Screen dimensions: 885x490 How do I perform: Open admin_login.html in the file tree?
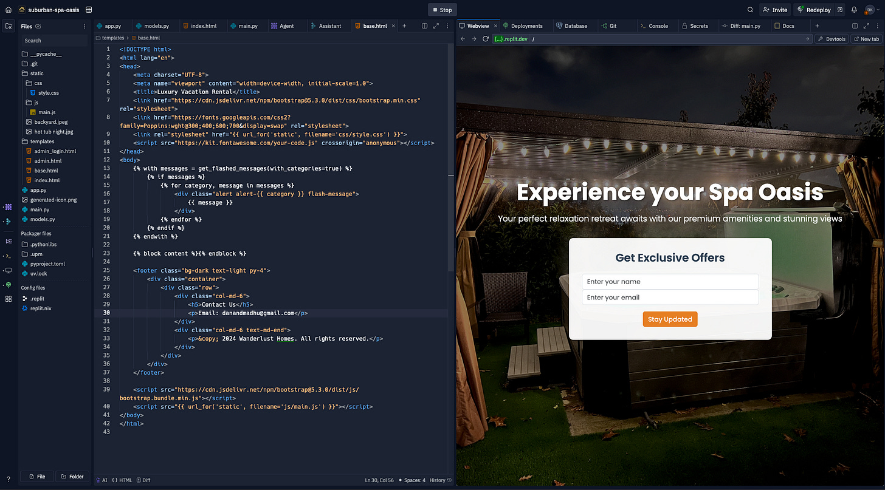[55, 151]
